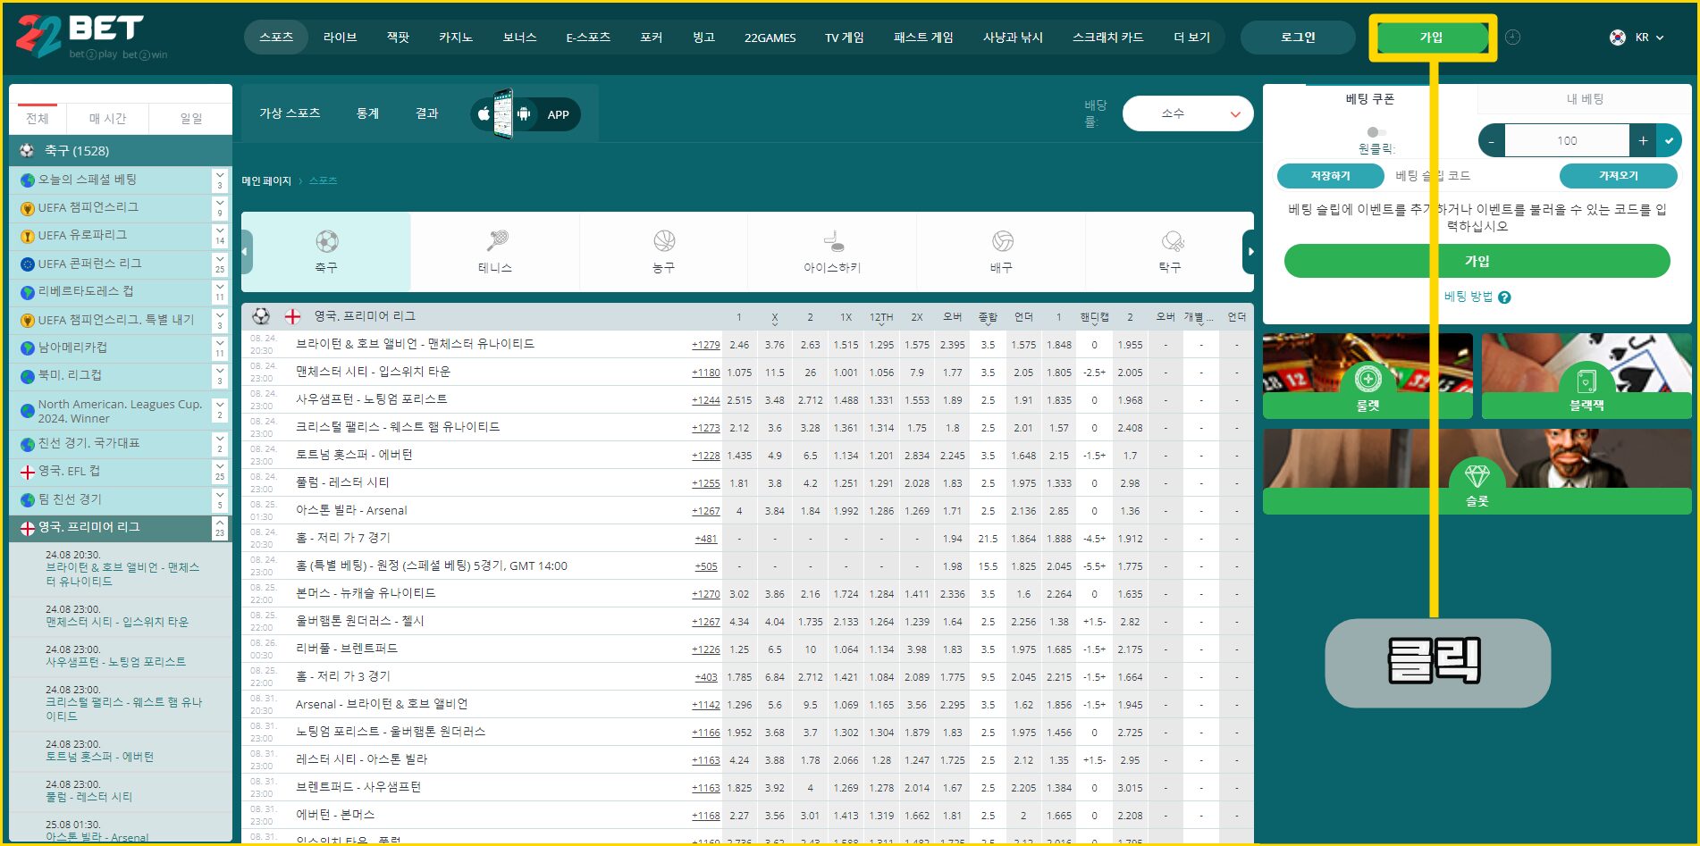
Task: Click the clock icon next to 가입
Action: click(x=1512, y=37)
